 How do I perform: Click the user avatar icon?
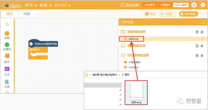[194, 5]
